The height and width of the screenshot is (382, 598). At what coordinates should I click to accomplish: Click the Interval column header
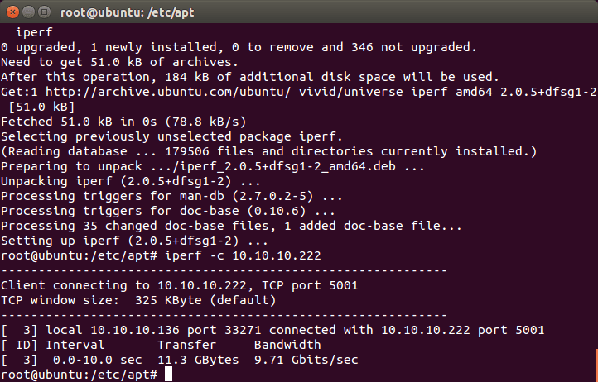coord(75,345)
